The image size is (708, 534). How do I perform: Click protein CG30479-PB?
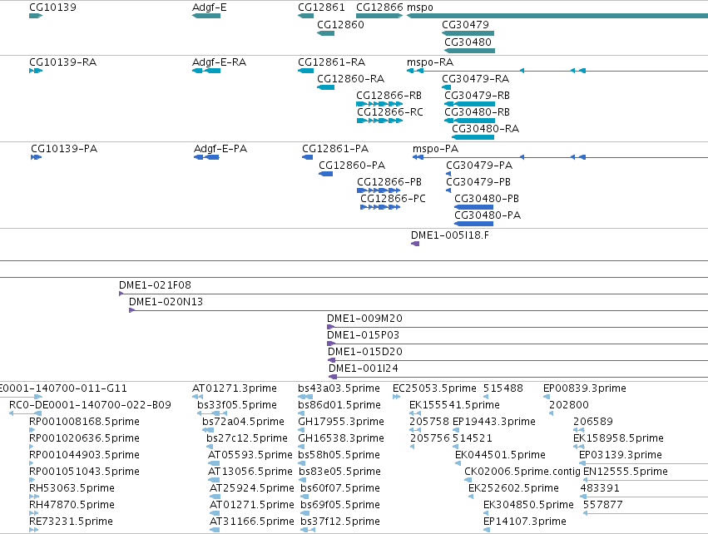(448, 190)
